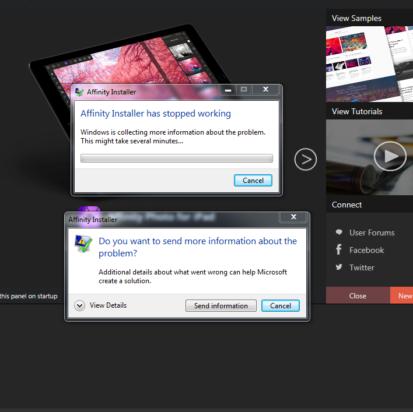The image size is (413, 412).
Task: Open User Forums link
Action: (x=372, y=233)
